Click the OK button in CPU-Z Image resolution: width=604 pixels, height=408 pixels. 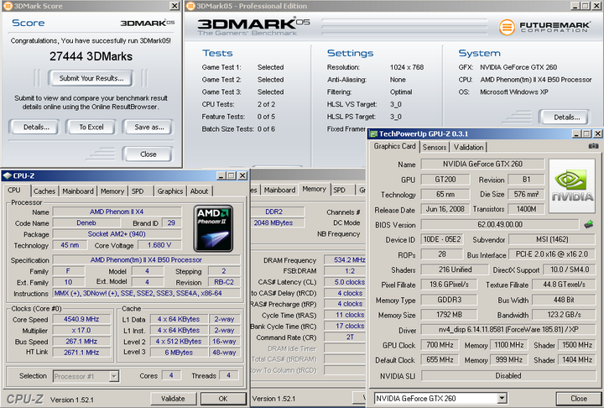coord(223,399)
